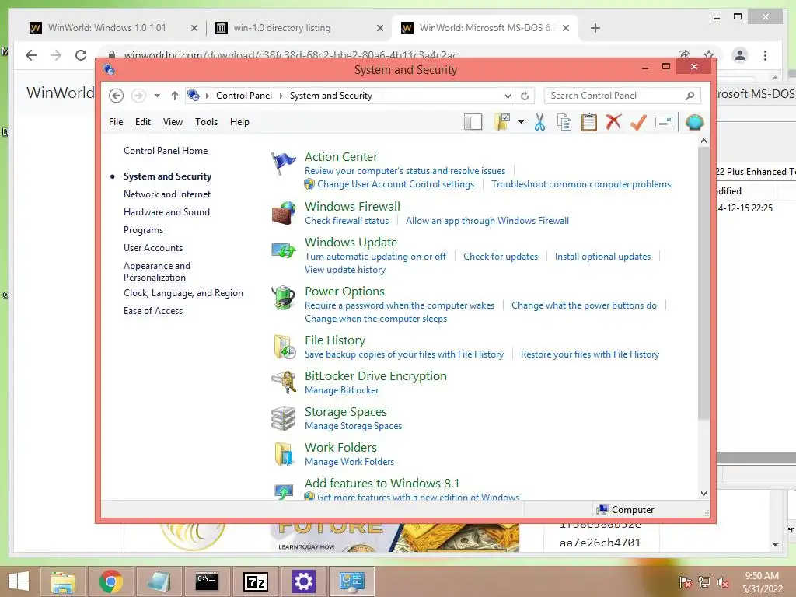Open Manage Storage Spaces link
796x597 pixels.
(354, 426)
